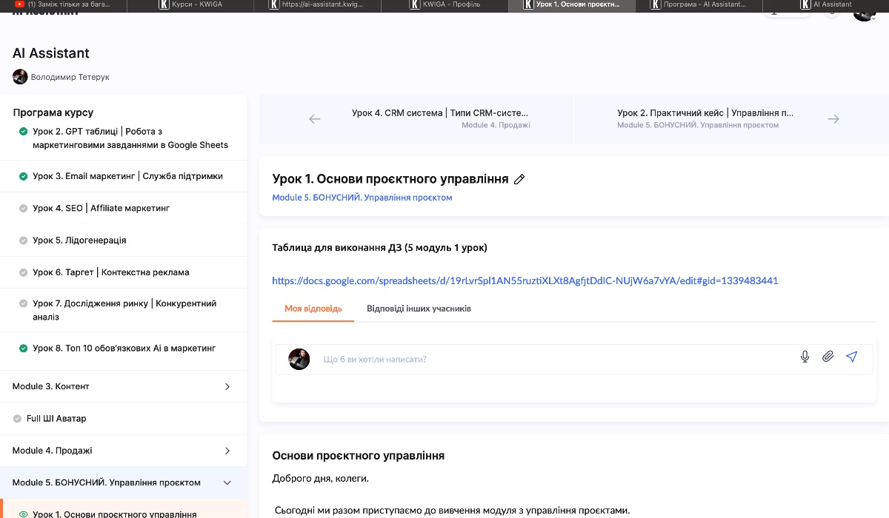Open the Програма - AI Assistant browser tab
The image size is (889, 518).
(699, 4)
